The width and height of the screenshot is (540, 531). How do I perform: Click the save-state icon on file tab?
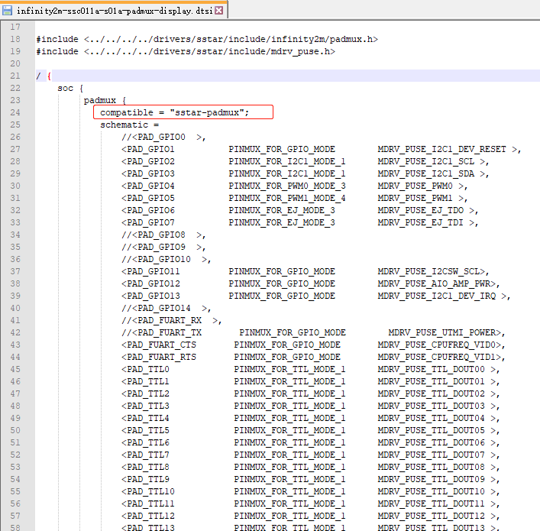pyautogui.click(x=8, y=11)
